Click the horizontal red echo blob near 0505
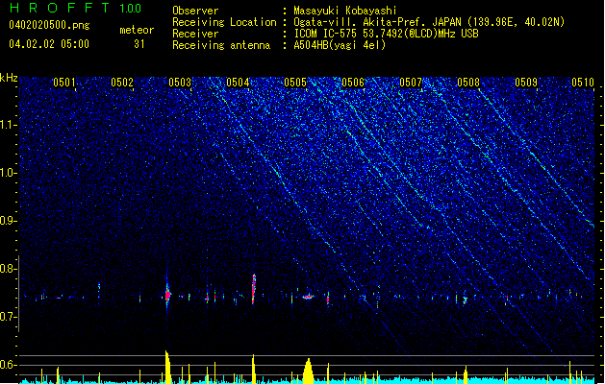This screenshot has width=605, height=384. point(308,297)
